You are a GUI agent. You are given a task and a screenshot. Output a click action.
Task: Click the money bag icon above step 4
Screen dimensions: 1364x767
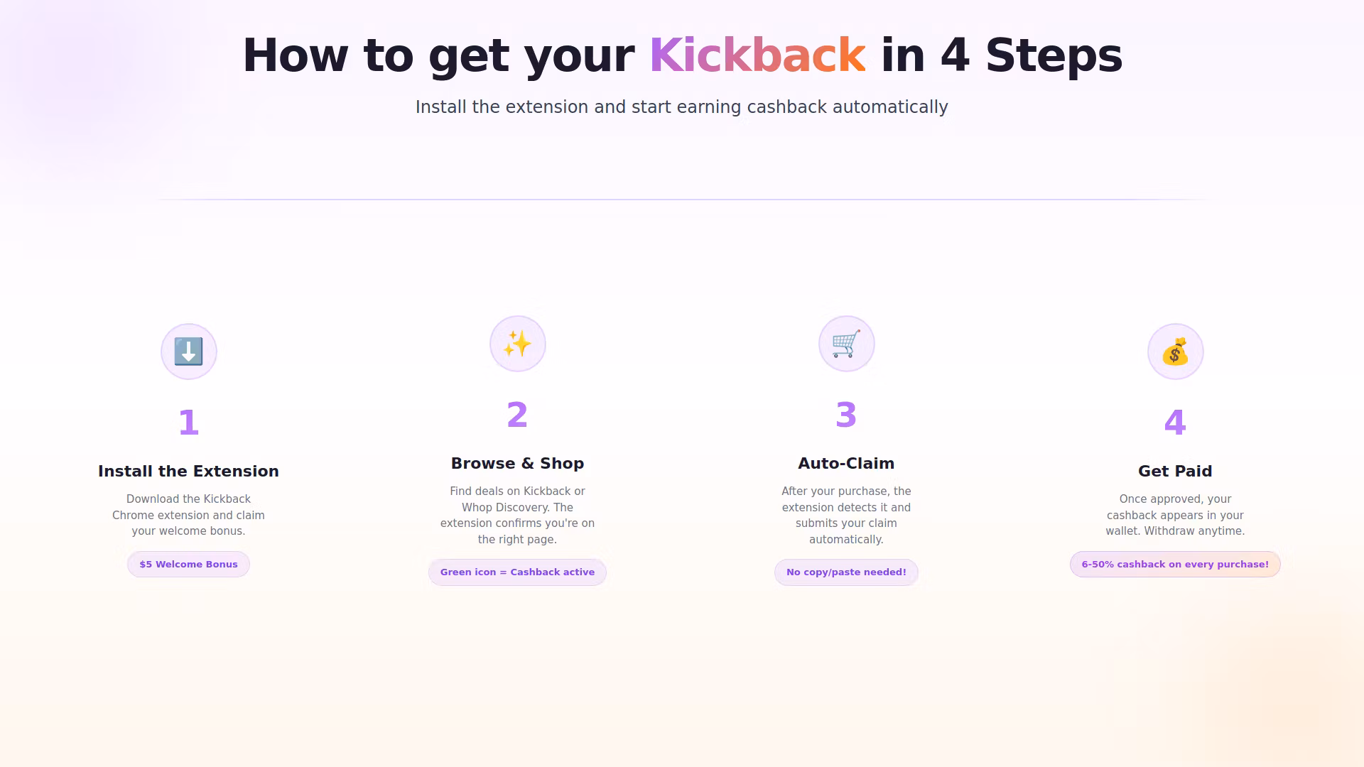pos(1175,352)
